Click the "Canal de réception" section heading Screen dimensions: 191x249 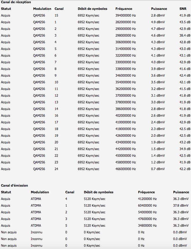16,2
